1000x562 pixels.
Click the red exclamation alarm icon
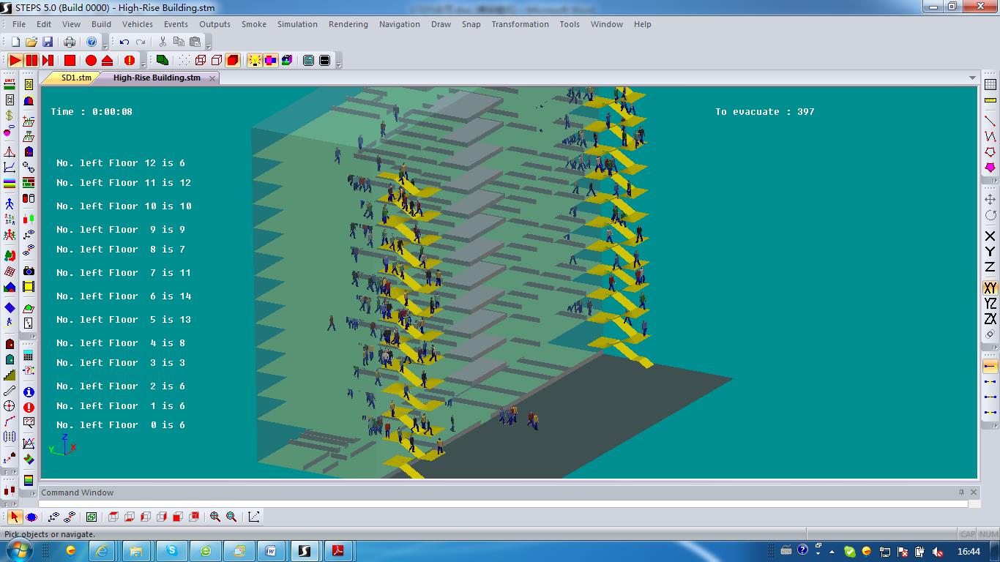tap(130, 60)
